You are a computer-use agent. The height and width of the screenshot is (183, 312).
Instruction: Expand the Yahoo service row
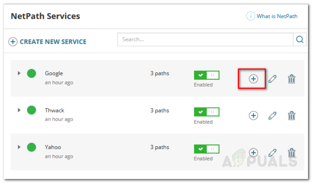(x=19, y=147)
